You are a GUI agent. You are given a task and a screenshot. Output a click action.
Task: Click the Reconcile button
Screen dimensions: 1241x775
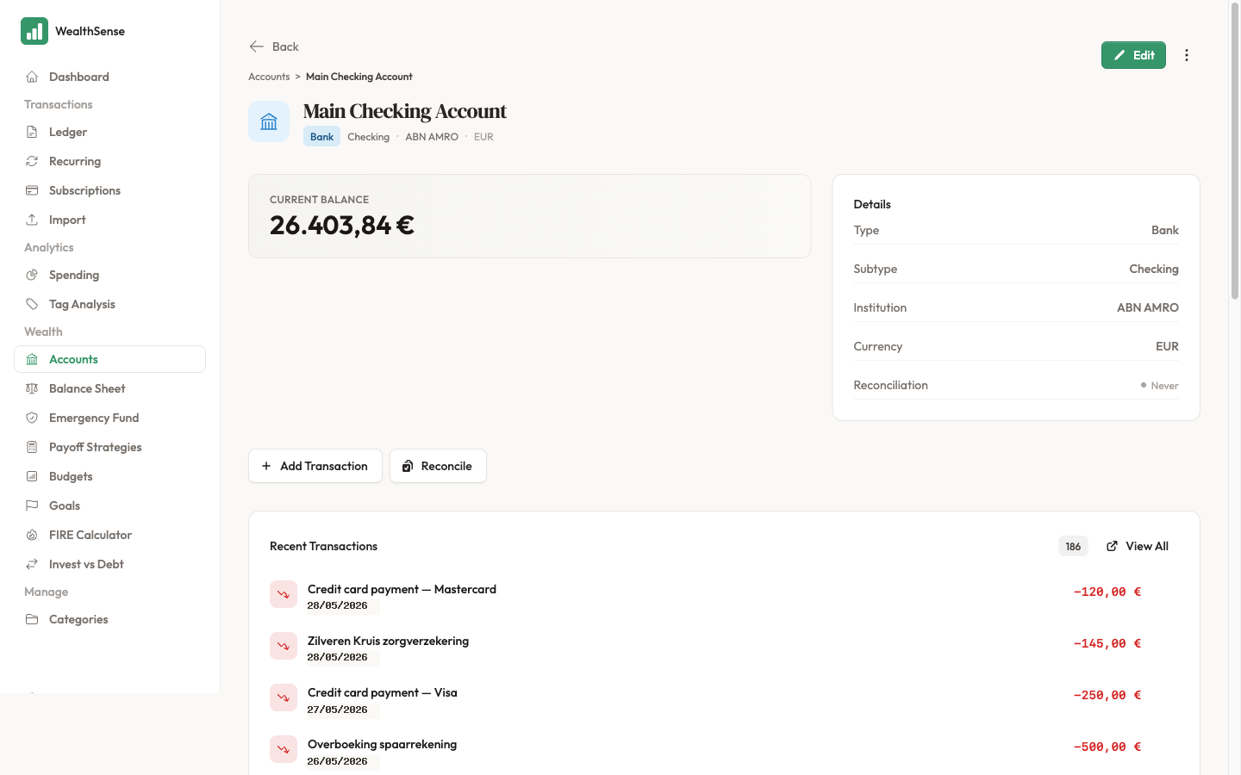[x=438, y=466]
